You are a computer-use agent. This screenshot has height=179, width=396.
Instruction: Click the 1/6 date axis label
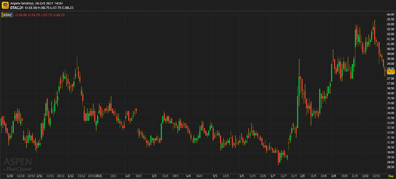[242, 176]
